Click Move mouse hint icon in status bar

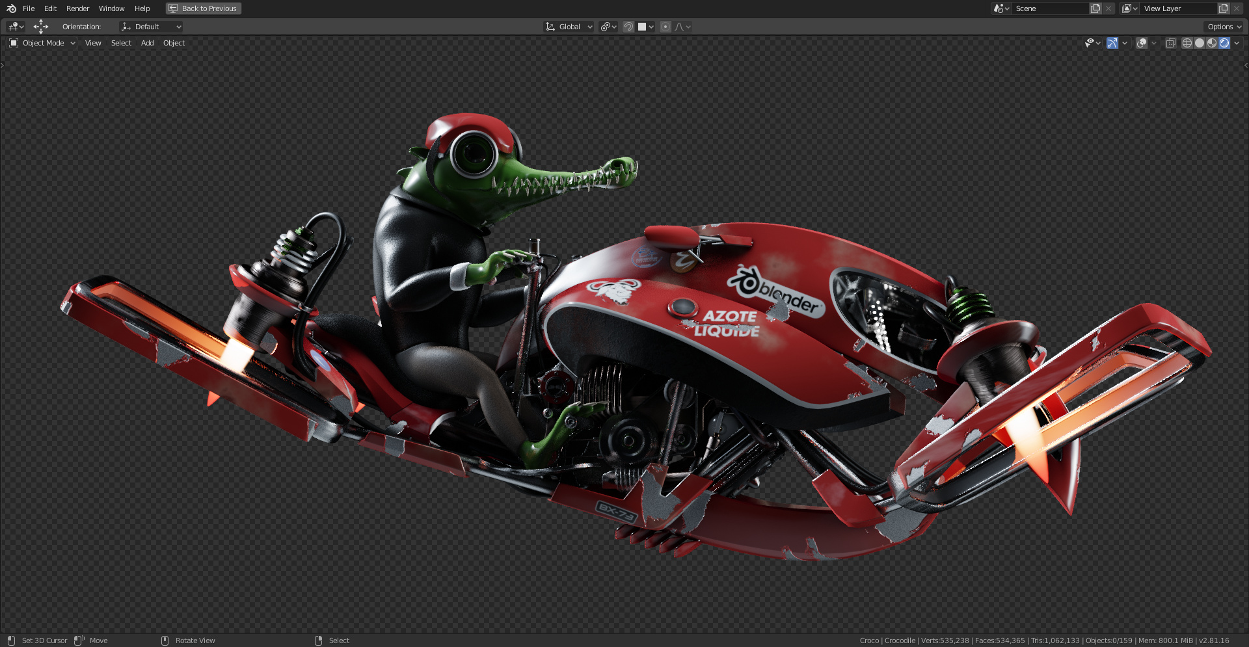coord(79,640)
